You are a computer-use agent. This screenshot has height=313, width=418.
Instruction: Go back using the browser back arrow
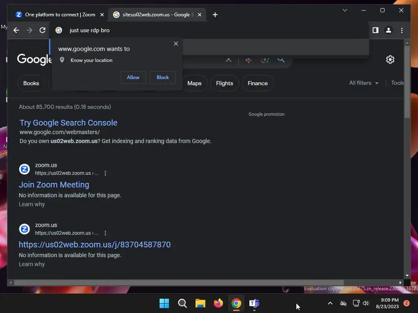[16, 30]
